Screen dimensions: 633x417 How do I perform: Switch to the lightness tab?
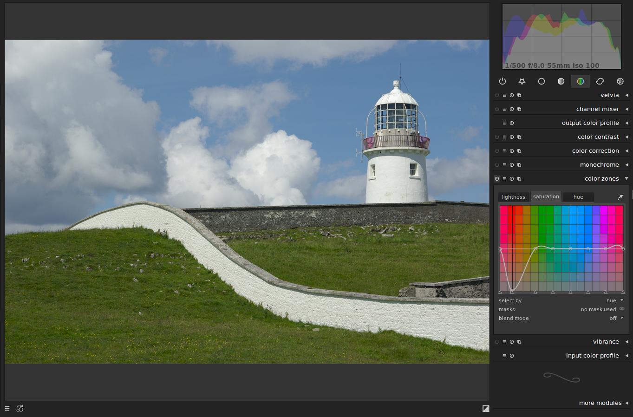pyautogui.click(x=513, y=197)
